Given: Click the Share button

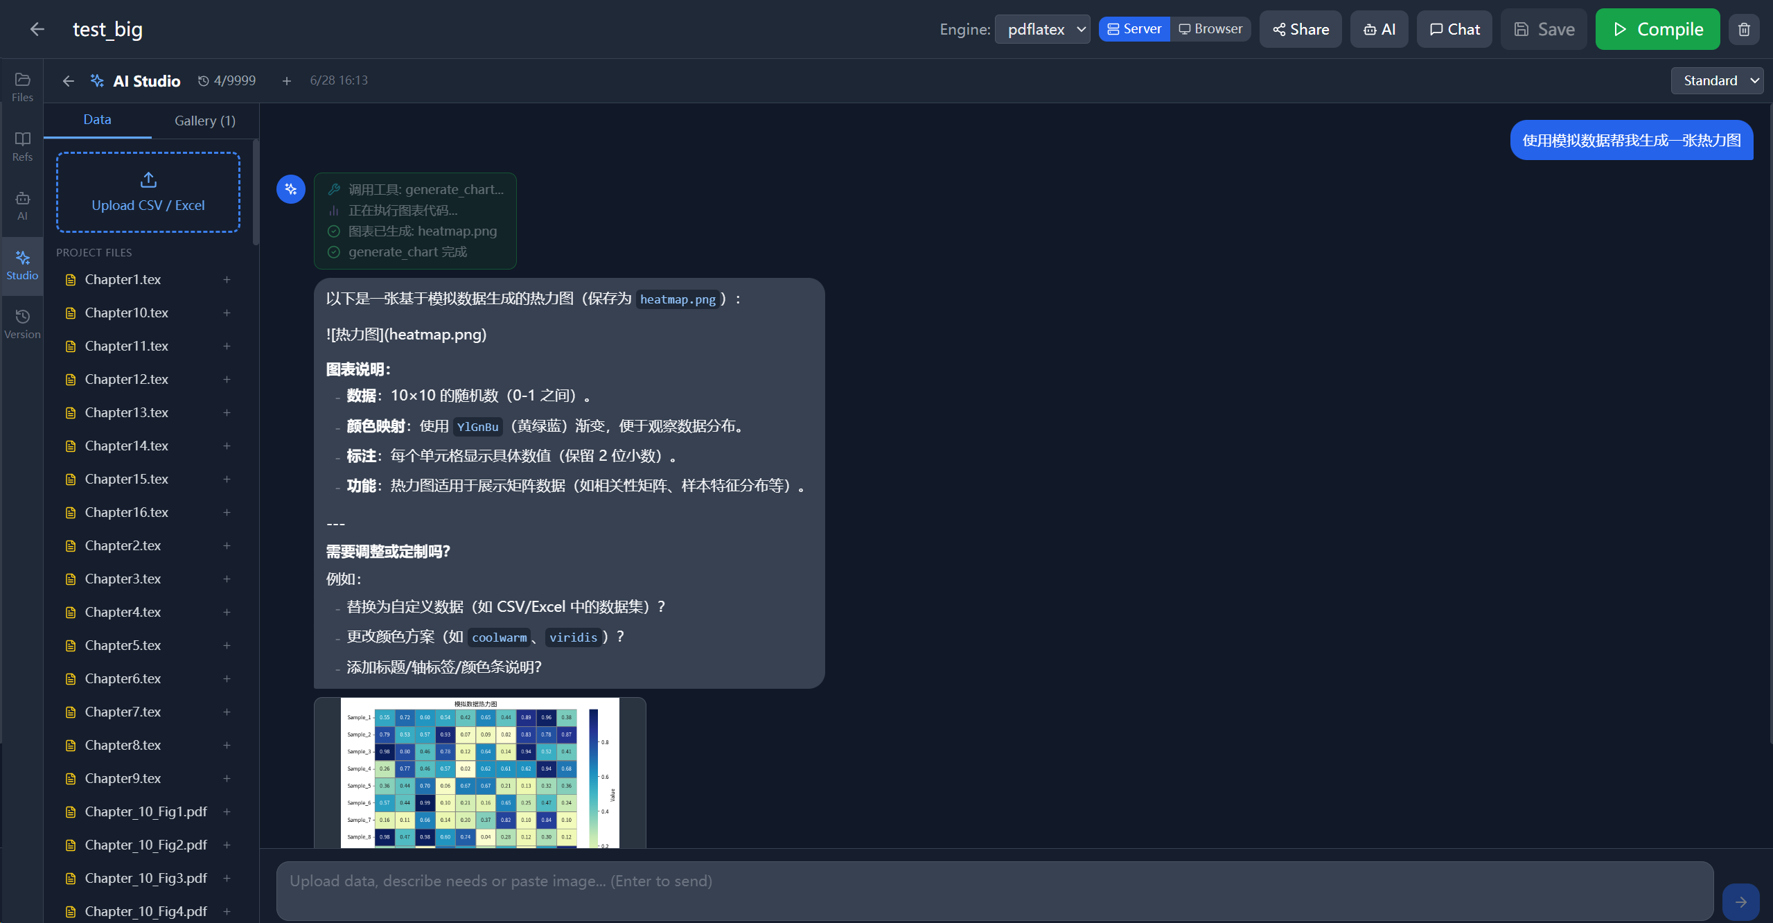Looking at the screenshot, I should pos(1300,29).
